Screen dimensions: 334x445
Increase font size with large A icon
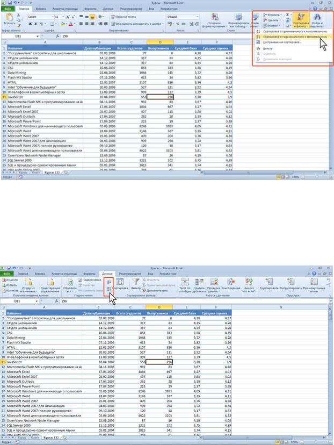(68, 17)
